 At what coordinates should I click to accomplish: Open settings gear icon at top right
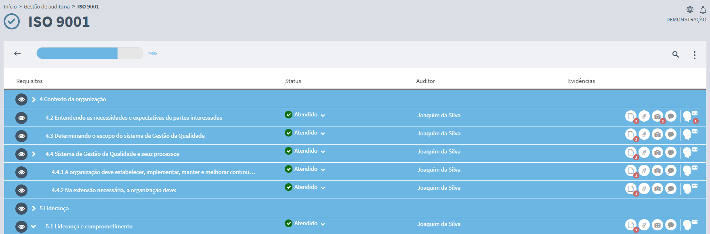(x=690, y=10)
